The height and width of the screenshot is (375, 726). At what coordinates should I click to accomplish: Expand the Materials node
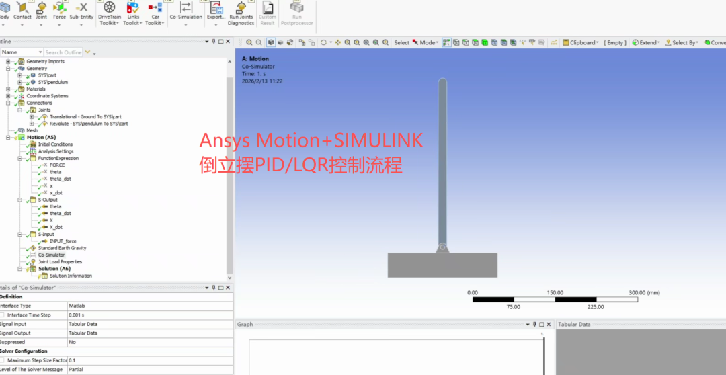click(x=8, y=89)
